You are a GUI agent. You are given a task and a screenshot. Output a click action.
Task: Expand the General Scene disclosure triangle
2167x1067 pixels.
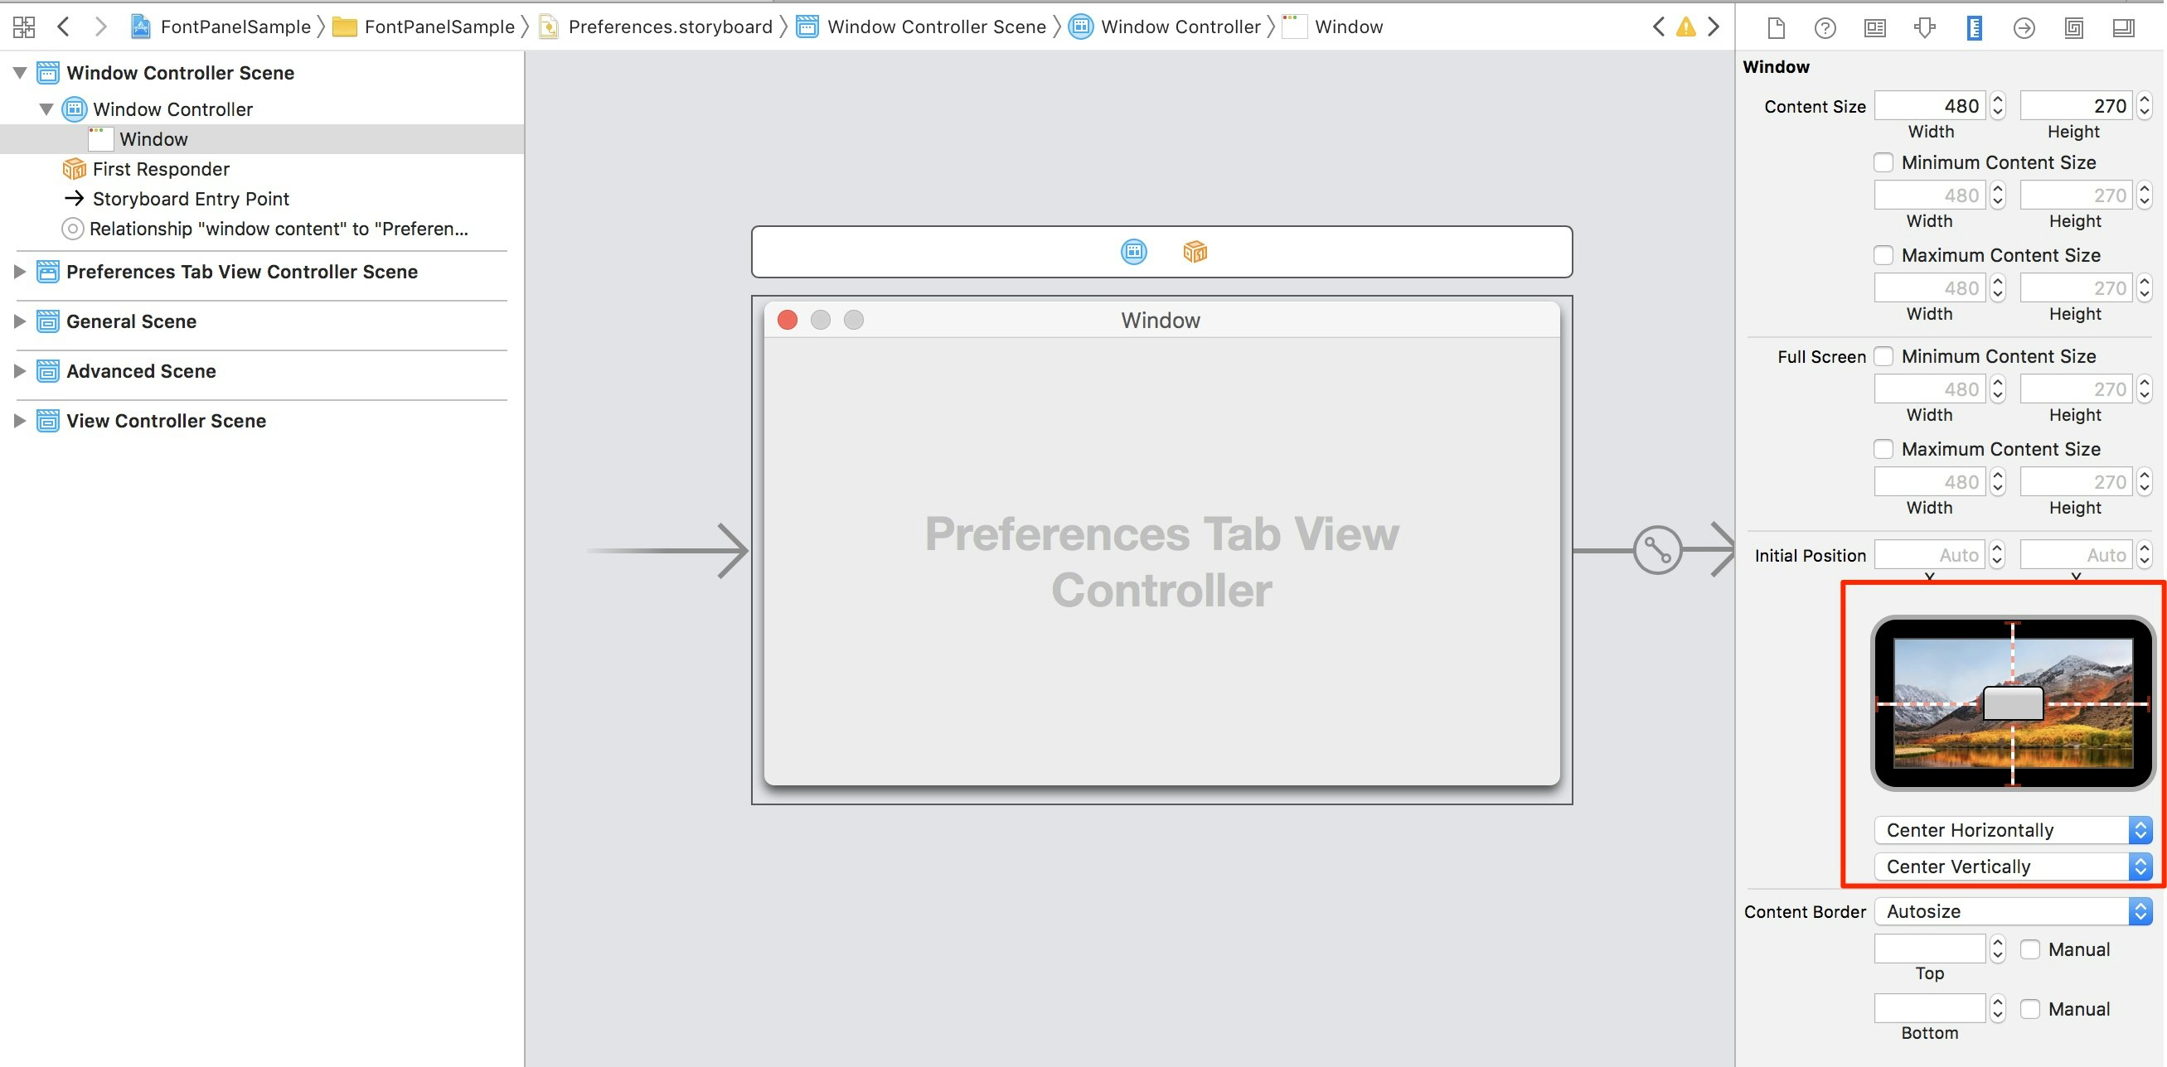click(x=19, y=321)
